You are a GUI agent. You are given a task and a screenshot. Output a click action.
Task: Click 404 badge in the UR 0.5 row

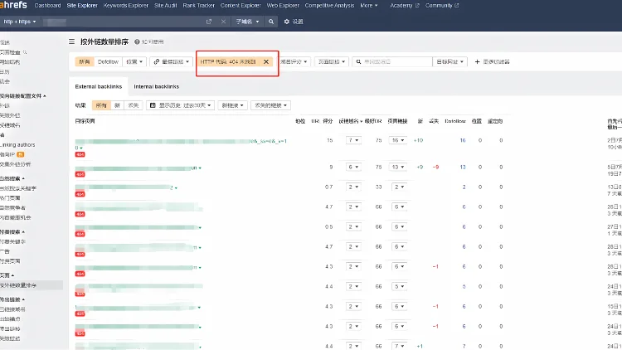coord(80,234)
